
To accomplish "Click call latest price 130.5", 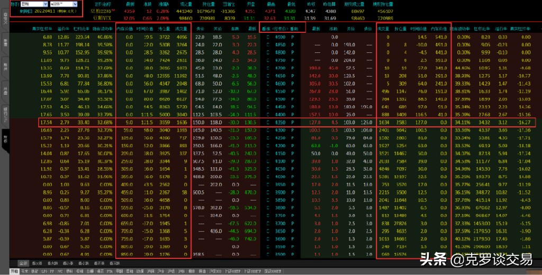I will tap(250, 122).
